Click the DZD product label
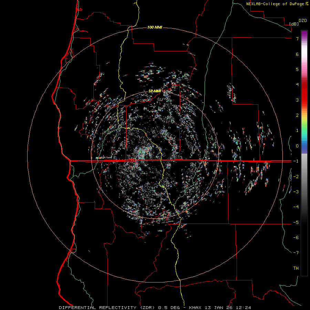This screenshot has height=310, width=310. coord(303,21)
